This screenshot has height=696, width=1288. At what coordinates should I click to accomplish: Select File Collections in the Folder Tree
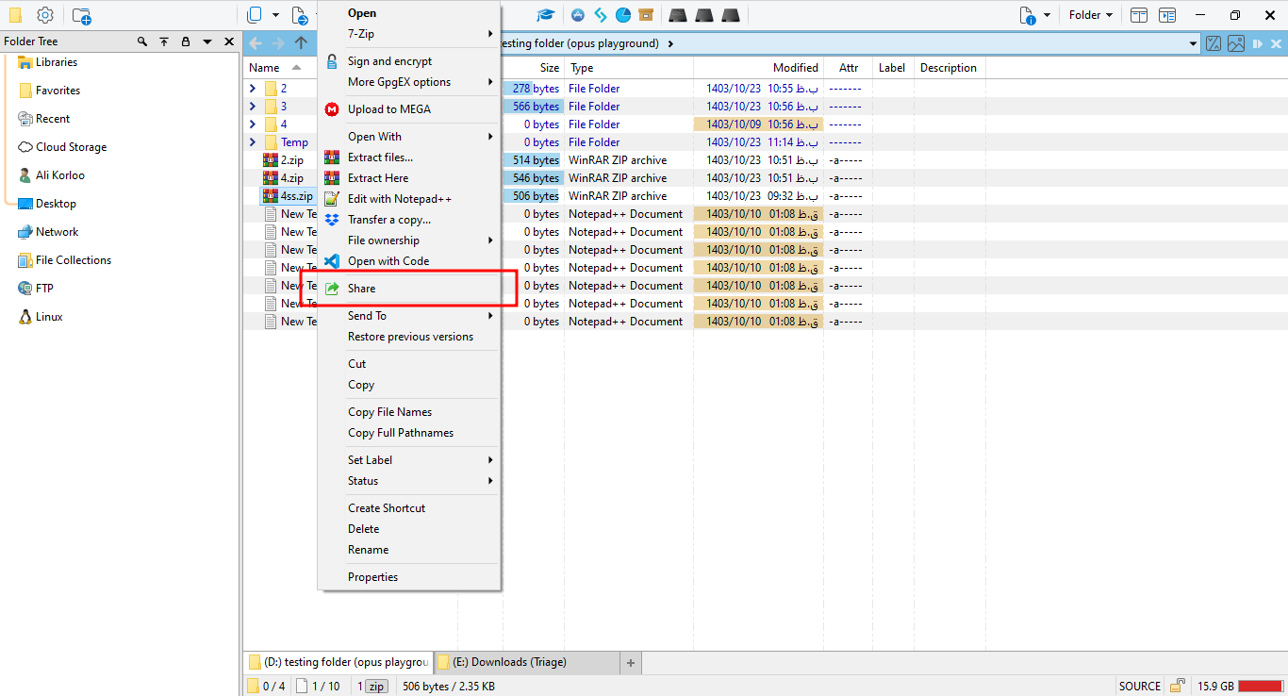pos(73,260)
